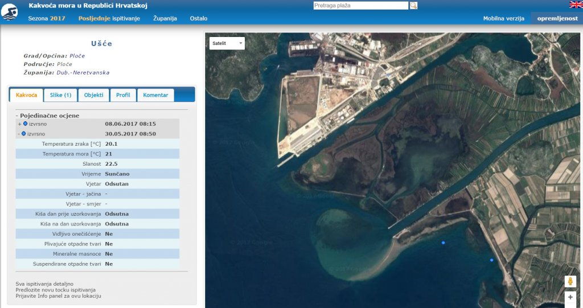Collapse the 30.05.2017 08:50 measurement row

pyautogui.click(x=19, y=134)
